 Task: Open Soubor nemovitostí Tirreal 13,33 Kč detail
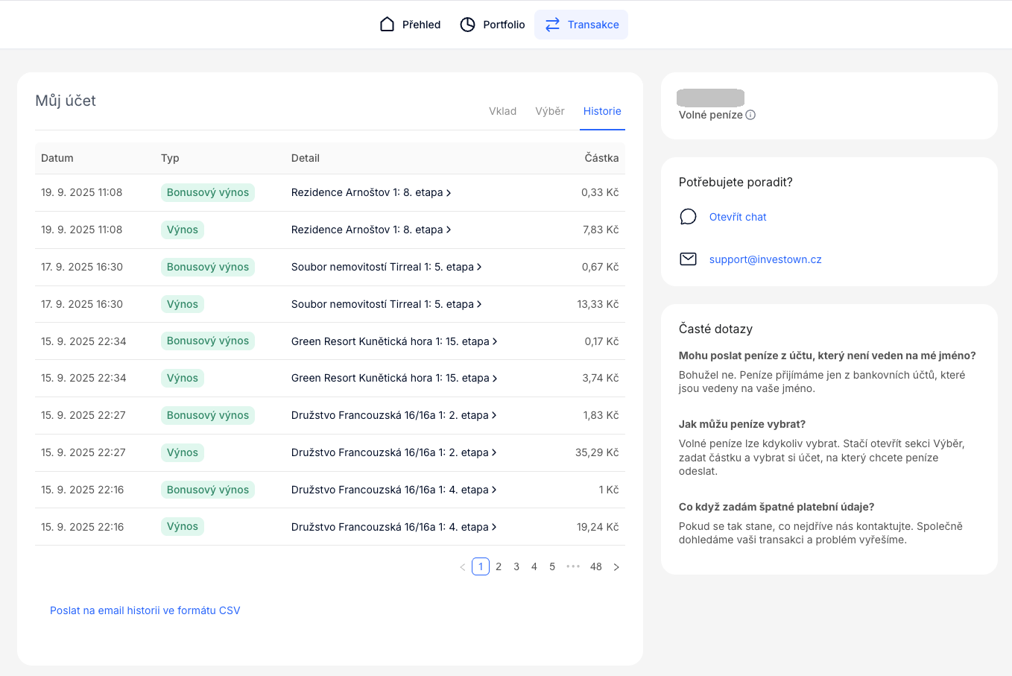coord(386,304)
